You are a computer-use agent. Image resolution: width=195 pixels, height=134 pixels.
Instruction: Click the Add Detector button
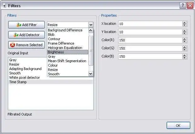click(26, 35)
